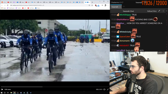
Task: Click the badge beside AKAds007
Action: pyautogui.click(x=118, y=45)
